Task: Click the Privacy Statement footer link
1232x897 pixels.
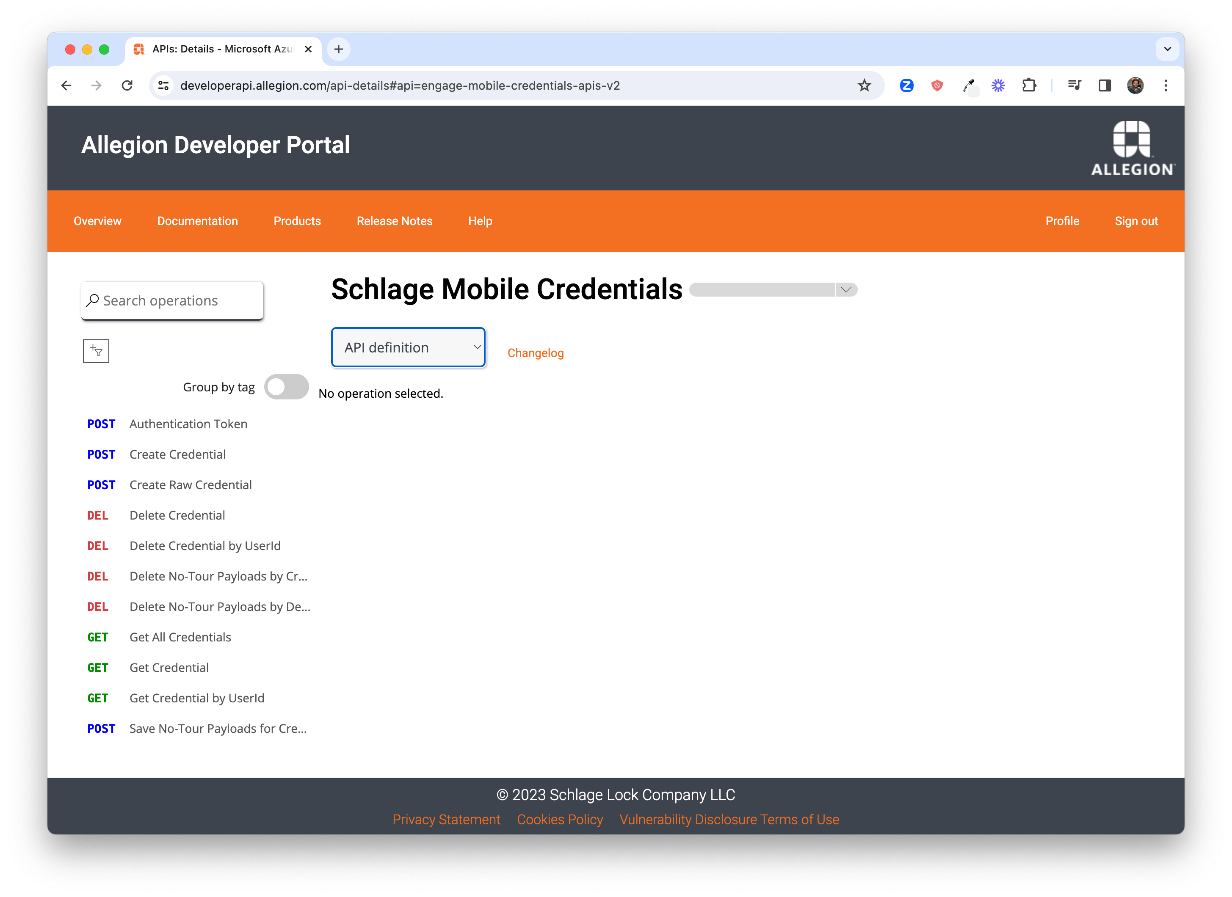Action: pos(447,820)
